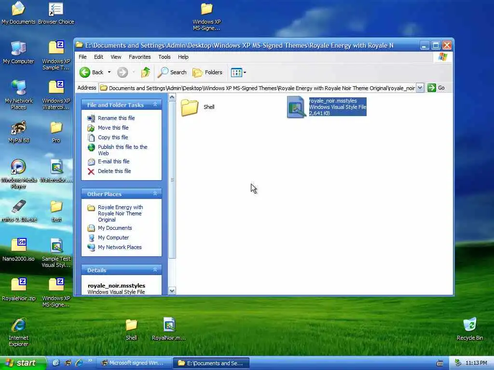
Task: Click inside the Address path field
Action: point(258,88)
